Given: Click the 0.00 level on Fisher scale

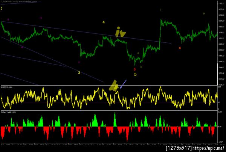Looking at the screenshot, I should point(220,127).
